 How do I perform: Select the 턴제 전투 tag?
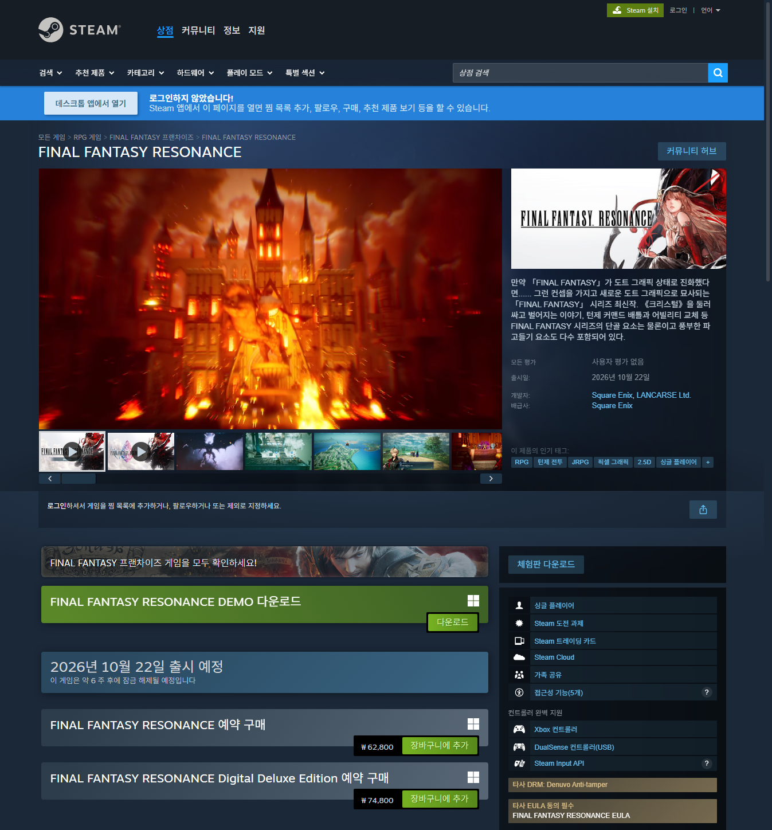(x=550, y=462)
